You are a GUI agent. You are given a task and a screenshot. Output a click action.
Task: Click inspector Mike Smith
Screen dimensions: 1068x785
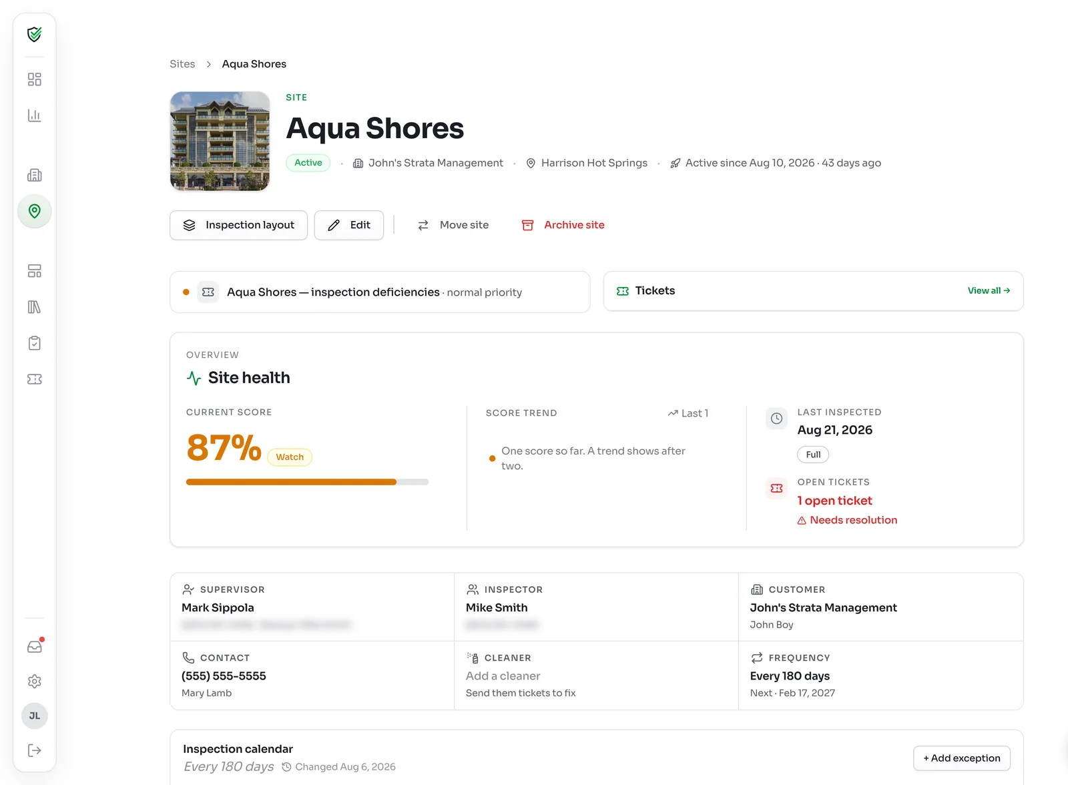(497, 608)
